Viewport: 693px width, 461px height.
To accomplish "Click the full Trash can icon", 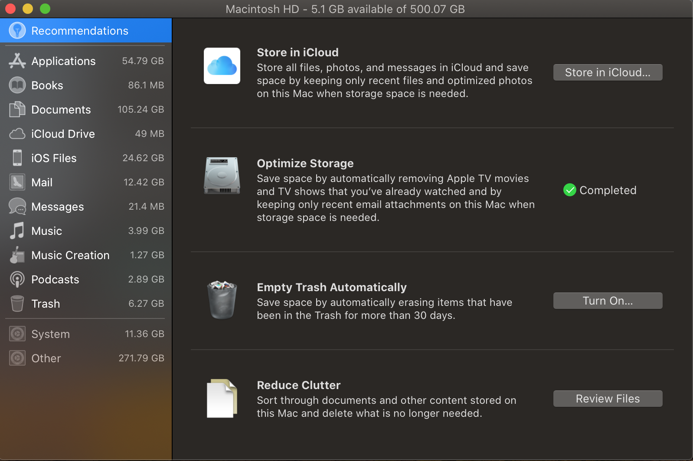I will point(222,300).
